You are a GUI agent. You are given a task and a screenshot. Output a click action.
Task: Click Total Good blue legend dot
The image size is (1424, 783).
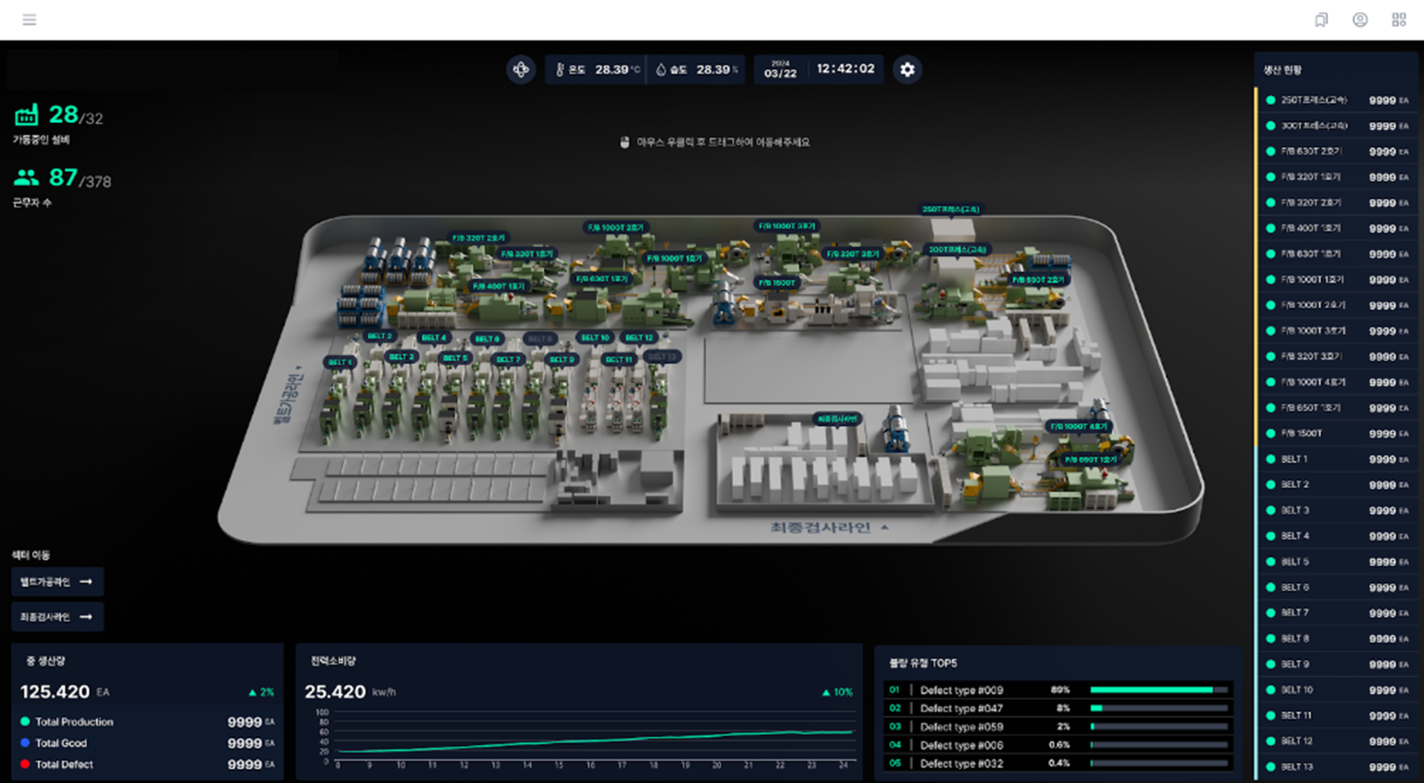(25, 743)
